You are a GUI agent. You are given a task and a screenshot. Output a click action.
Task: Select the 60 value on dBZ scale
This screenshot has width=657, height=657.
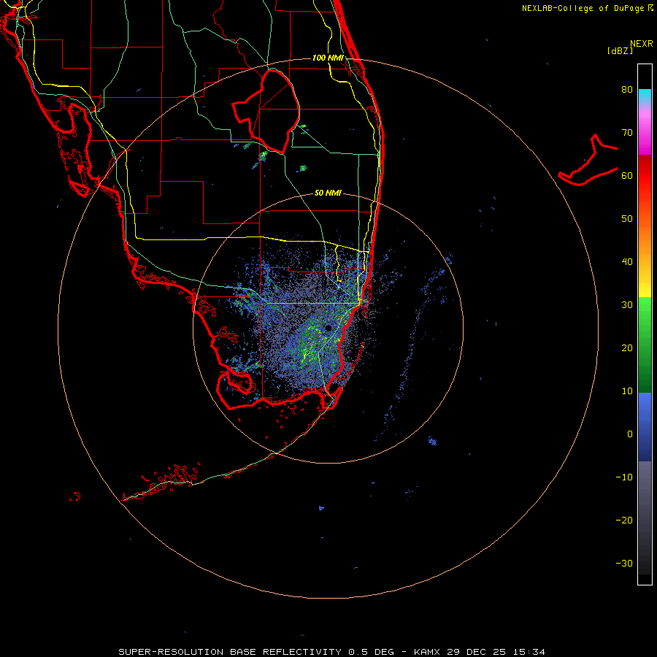coord(627,175)
